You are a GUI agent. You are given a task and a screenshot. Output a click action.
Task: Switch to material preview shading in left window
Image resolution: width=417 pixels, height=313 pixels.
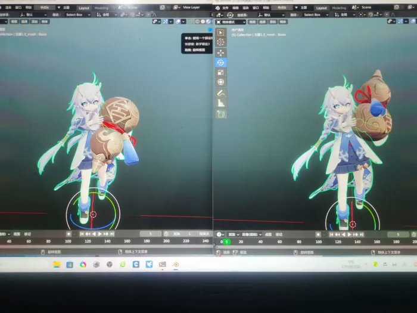point(208,21)
